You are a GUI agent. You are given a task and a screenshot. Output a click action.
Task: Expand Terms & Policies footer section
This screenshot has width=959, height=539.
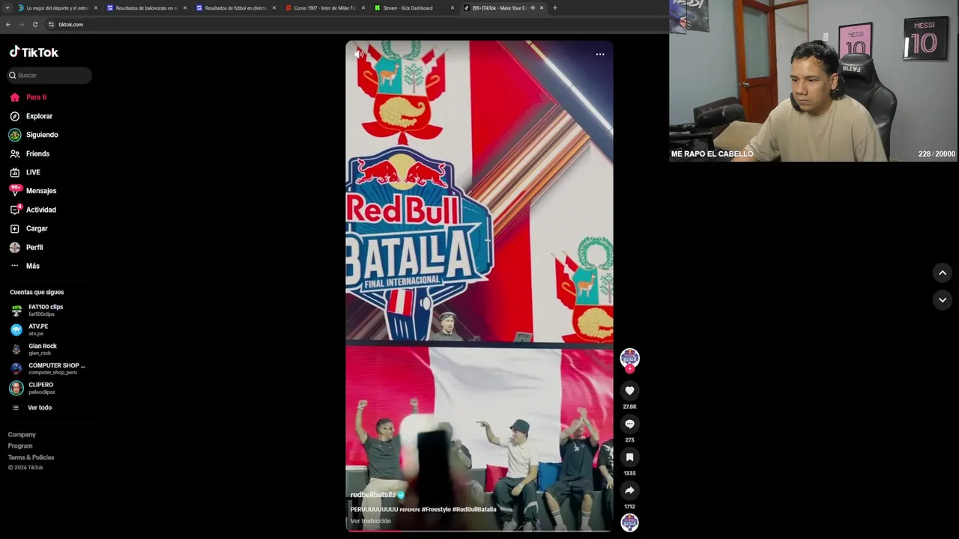31,457
